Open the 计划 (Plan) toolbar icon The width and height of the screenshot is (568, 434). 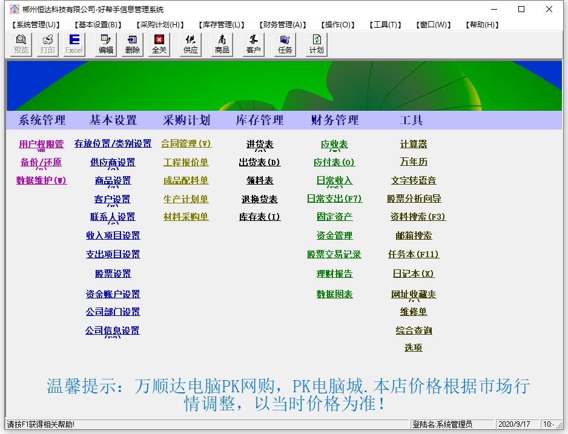[x=317, y=44]
